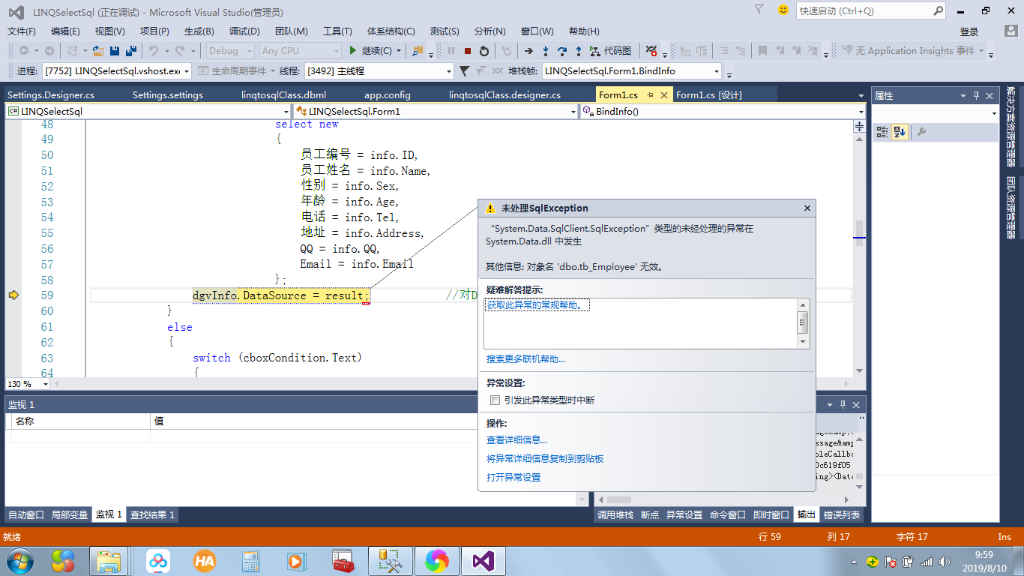
Task: Open the 调试(D) menu
Action: pyautogui.click(x=244, y=31)
